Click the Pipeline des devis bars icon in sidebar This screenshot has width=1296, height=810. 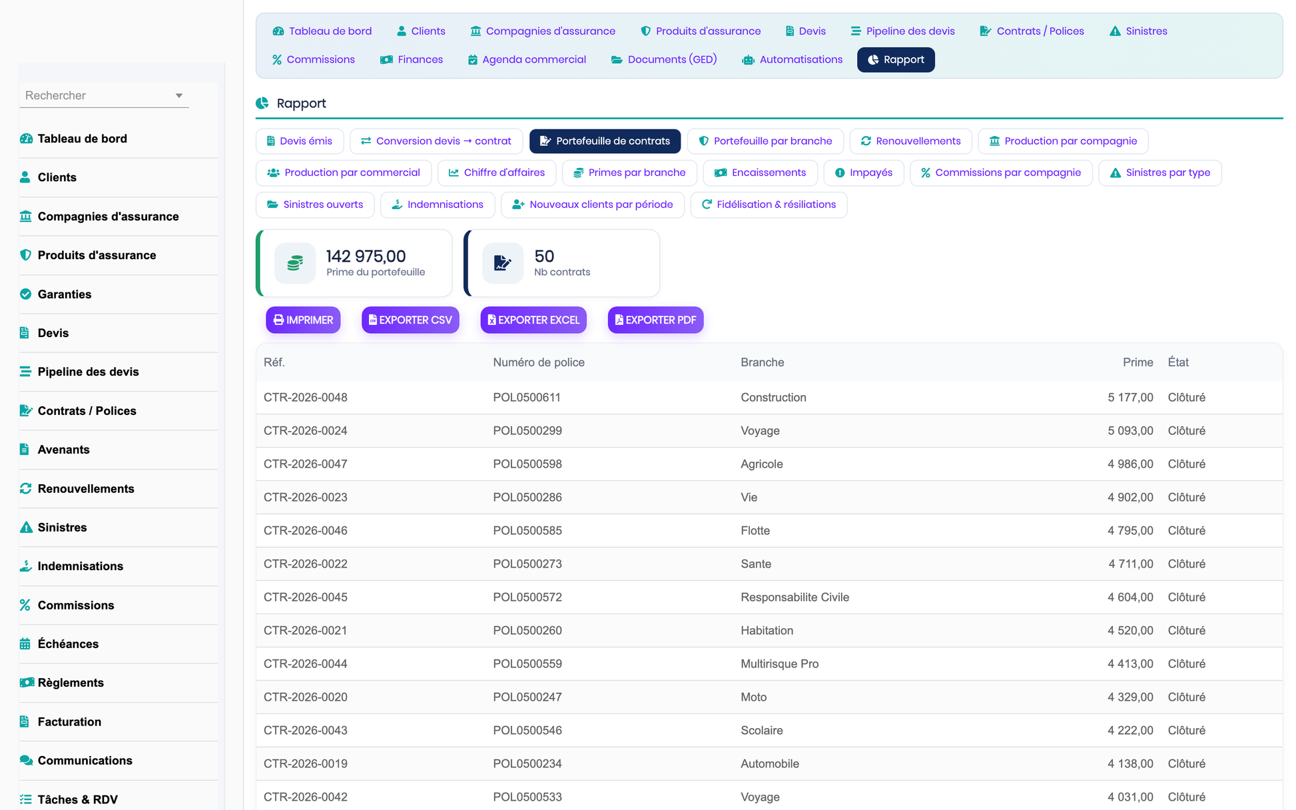coord(25,372)
